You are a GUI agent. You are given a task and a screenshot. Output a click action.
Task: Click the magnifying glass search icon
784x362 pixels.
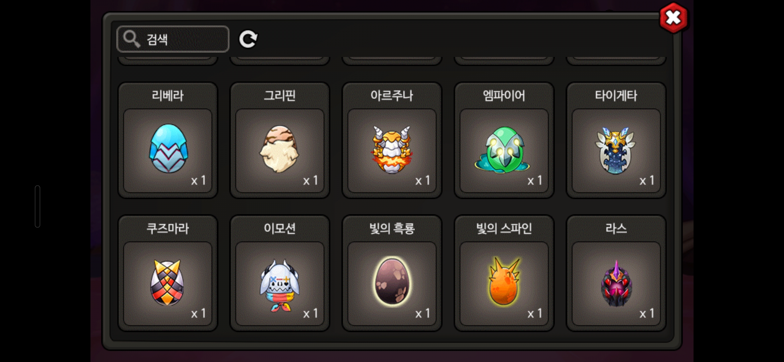coord(131,39)
